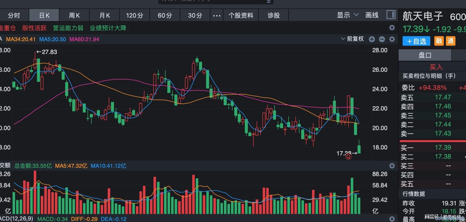This screenshot has width=466, height=222.
Task: Expand the 前复权 dropdown
Action: pos(353,39)
